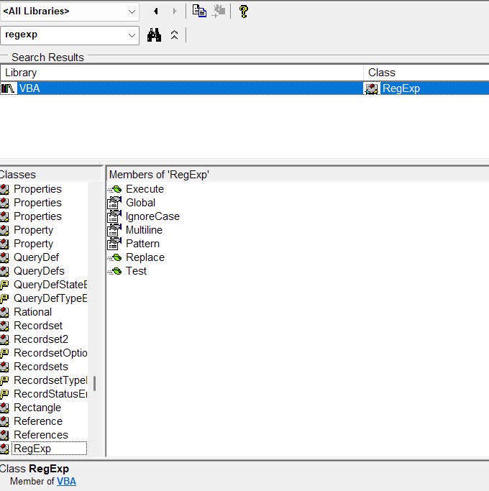Screen dimensions: 489x491
Task: Click the Classes list scrollbar thumb
Action: [x=95, y=383]
